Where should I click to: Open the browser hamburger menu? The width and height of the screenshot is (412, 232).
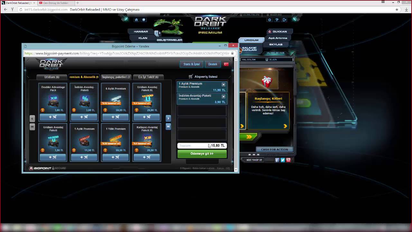[x=383, y=2]
